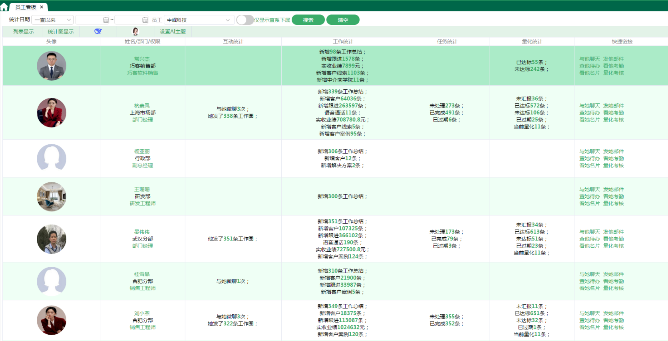Click the female assistant avatar icon
This screenshot has height=341, width=668.
(135, 32)
